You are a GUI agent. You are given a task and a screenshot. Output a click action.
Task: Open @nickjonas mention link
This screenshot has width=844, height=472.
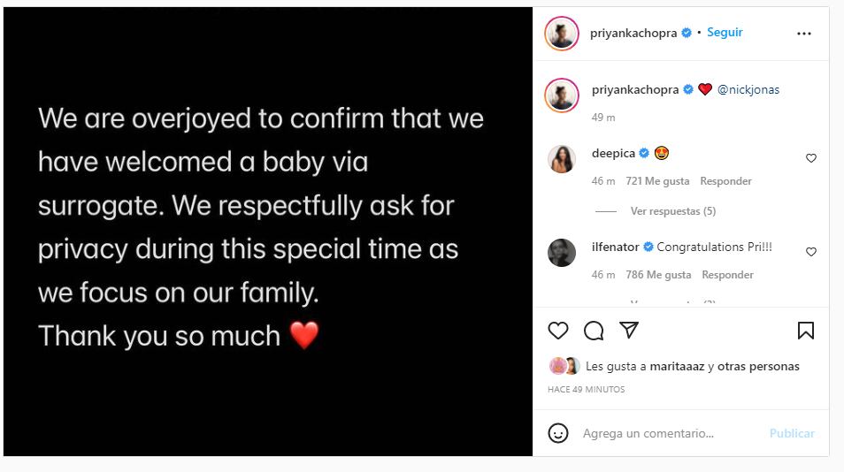click(748, 89)
